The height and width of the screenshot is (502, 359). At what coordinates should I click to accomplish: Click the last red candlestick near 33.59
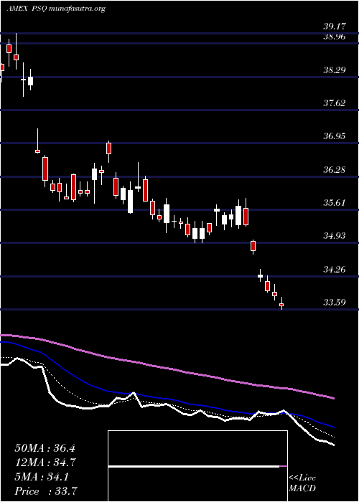click(281, 305)
